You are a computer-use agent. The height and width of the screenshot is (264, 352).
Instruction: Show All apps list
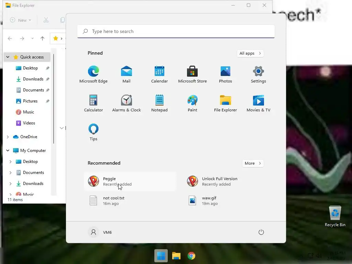[x=250, y=53]
